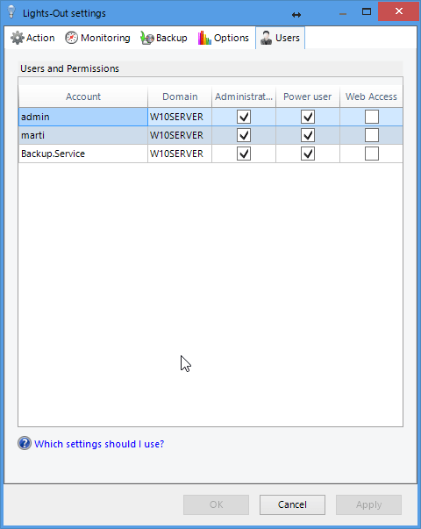Click the Cancel button

(292, 504)
